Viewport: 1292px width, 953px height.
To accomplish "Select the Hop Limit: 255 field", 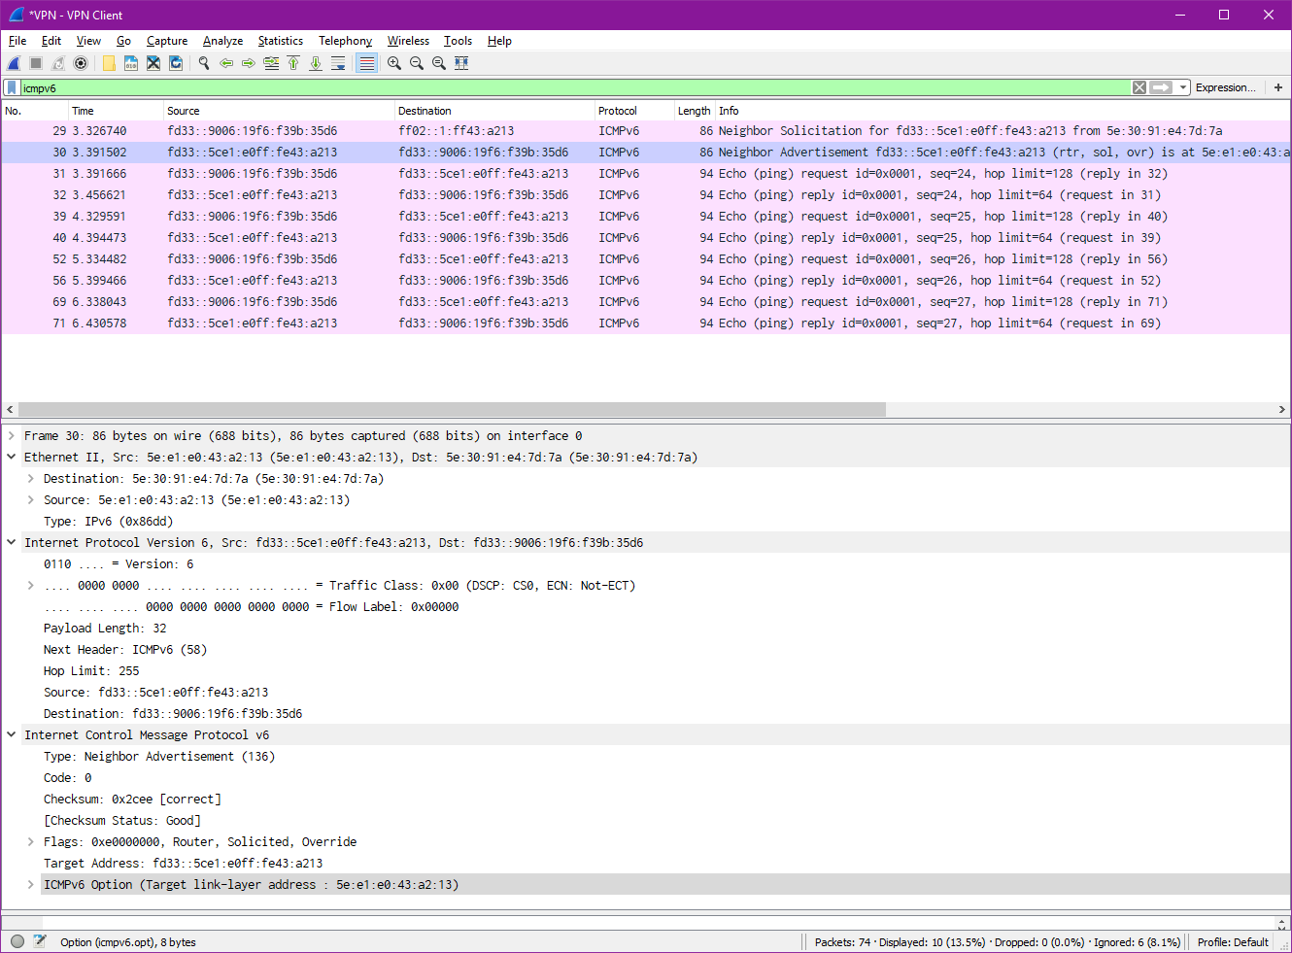I will coord(91,671).
